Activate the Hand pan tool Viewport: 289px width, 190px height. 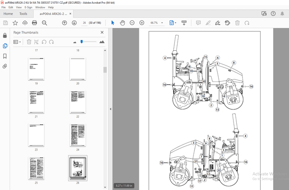tap(123, 23)
